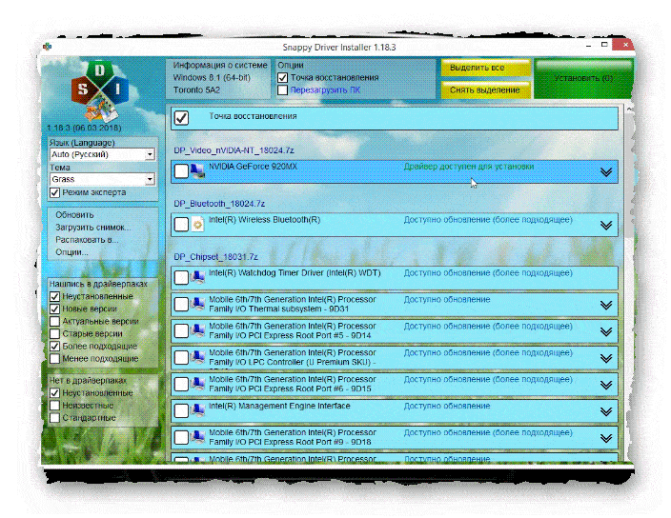Enable the Актуальные версии filter
This screenshot has width=671, height=518.
click(54, 322)
